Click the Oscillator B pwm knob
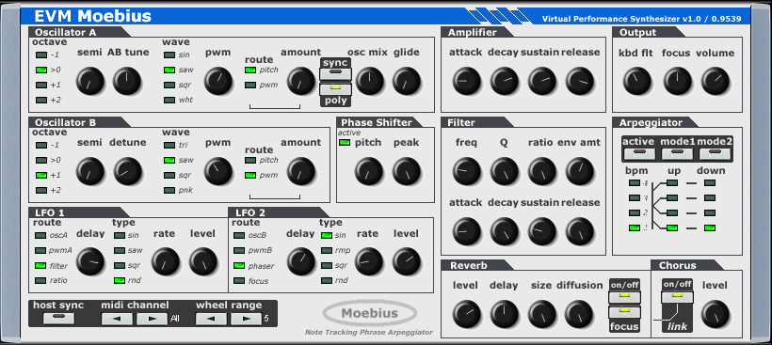Image resolution: width=772 pixels, height=345 pixels. click(218, 171)
